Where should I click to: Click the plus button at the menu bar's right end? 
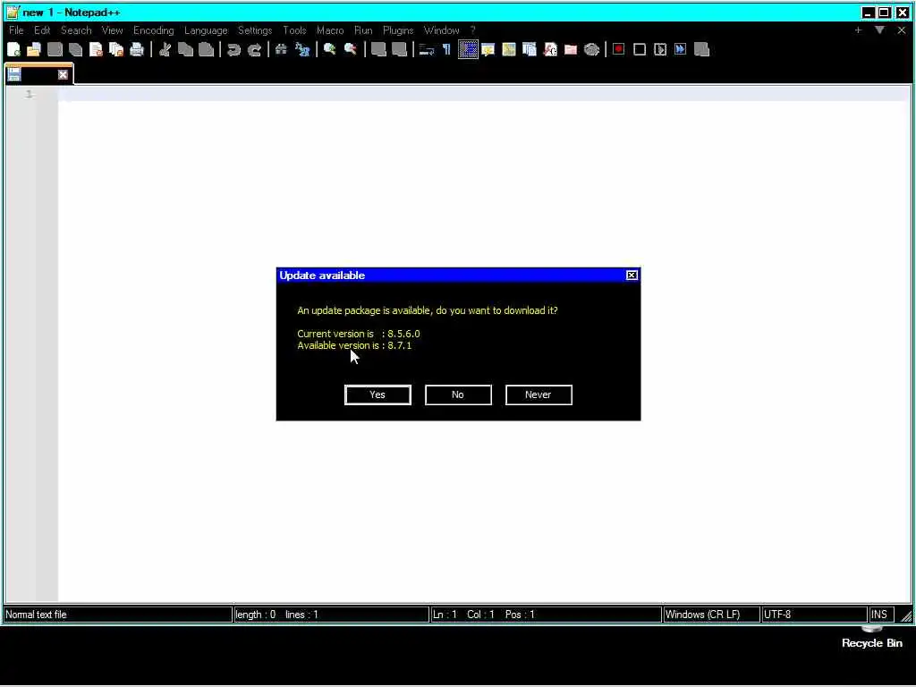[858, 30]
